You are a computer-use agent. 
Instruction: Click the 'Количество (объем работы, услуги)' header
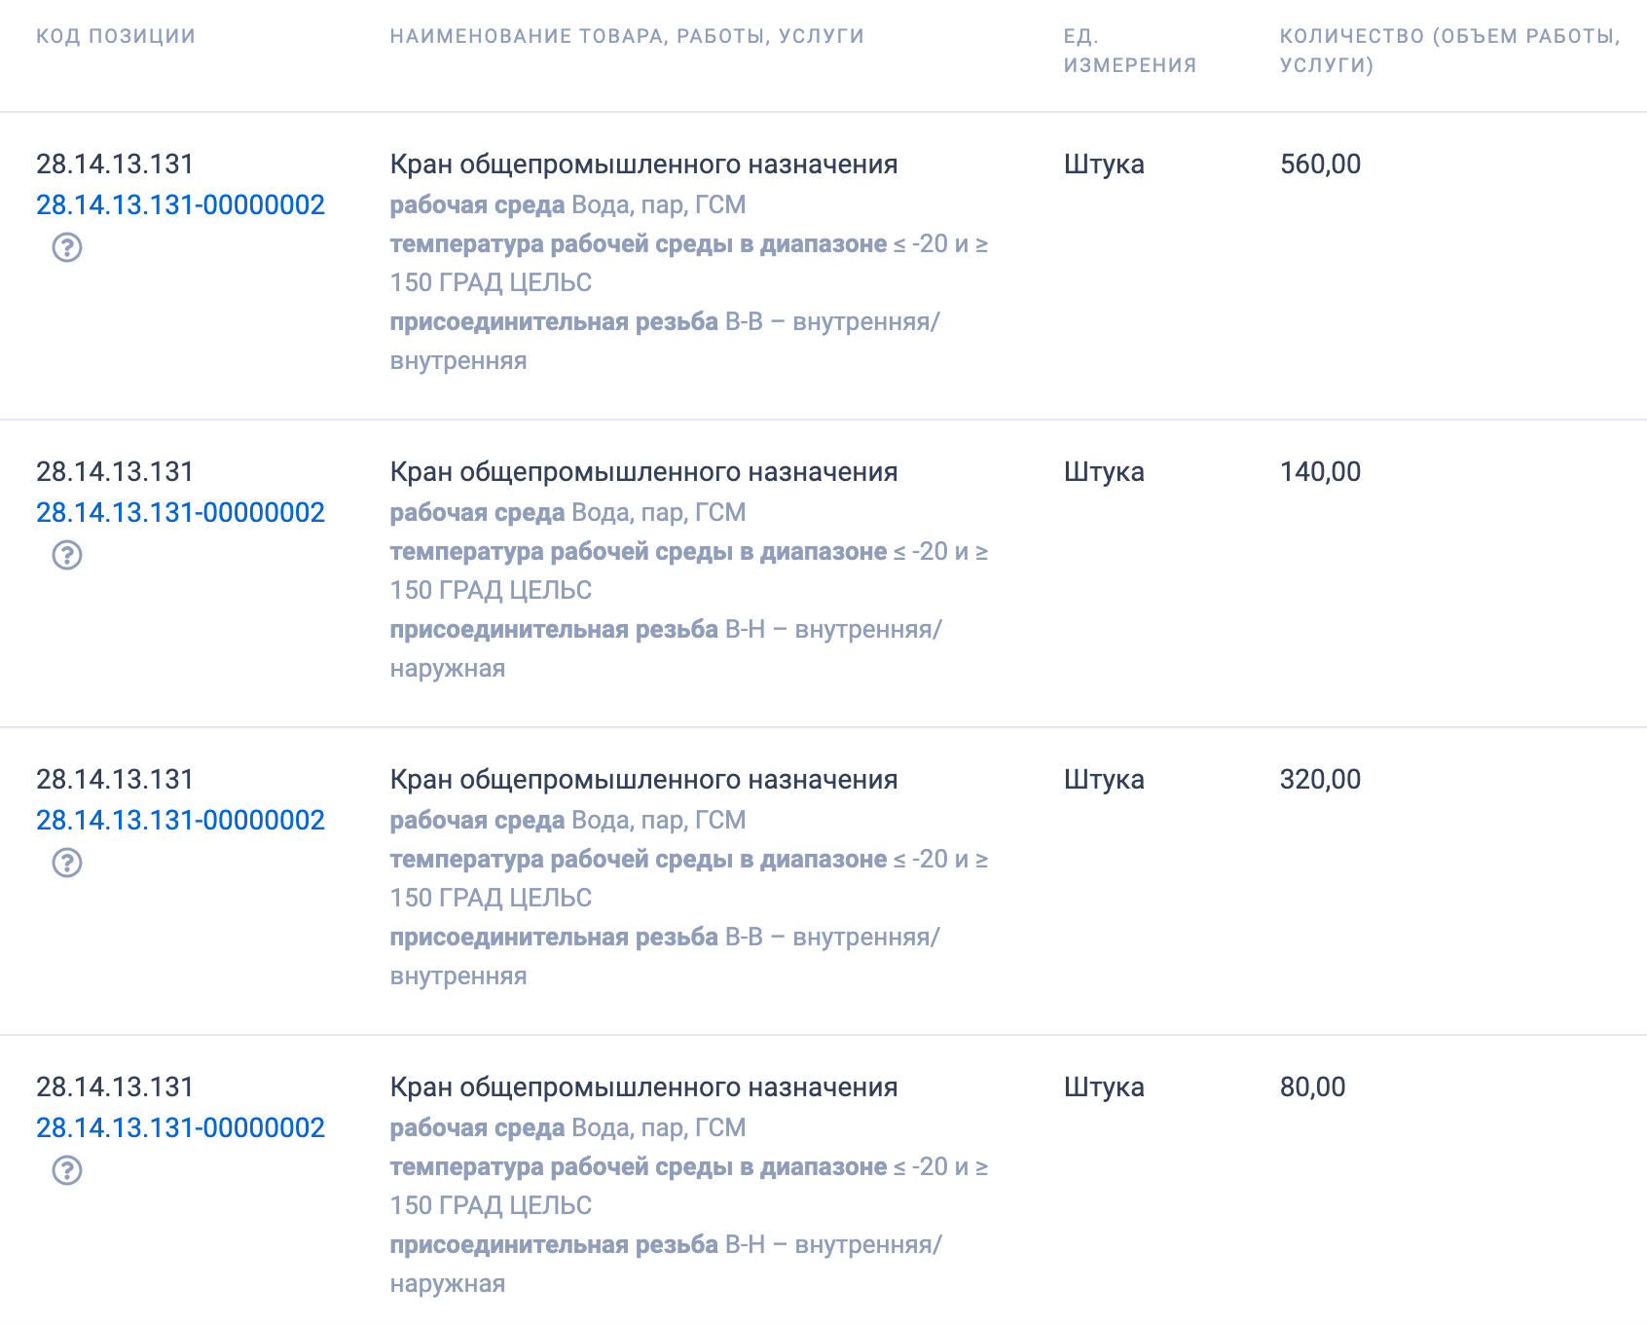[x=1449, y=51]
